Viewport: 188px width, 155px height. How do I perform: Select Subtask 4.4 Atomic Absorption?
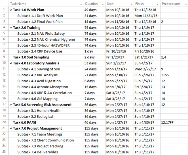[x=43, y=87]
